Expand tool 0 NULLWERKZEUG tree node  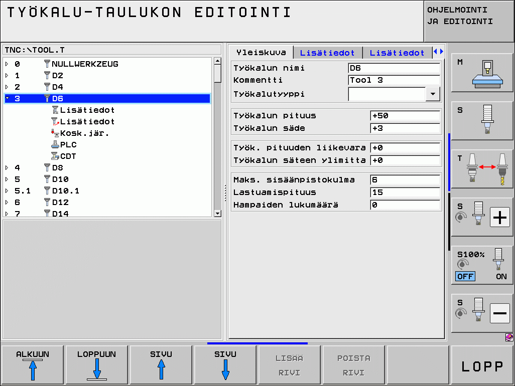tap(7, 64)
